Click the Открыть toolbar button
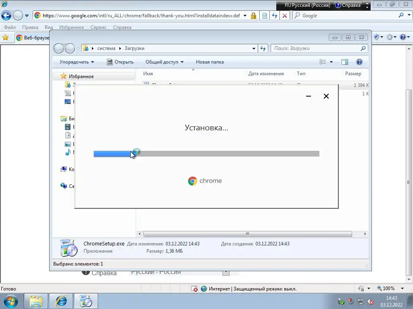 click(x=120, y=62)
